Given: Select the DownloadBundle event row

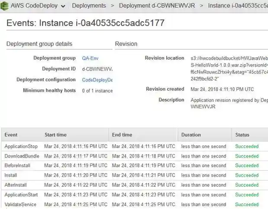Looking at the screenshot, I should [135, 156].
